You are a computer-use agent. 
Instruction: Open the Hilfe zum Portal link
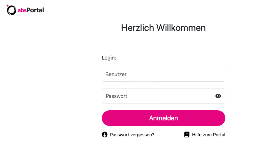tap(209, 135)
